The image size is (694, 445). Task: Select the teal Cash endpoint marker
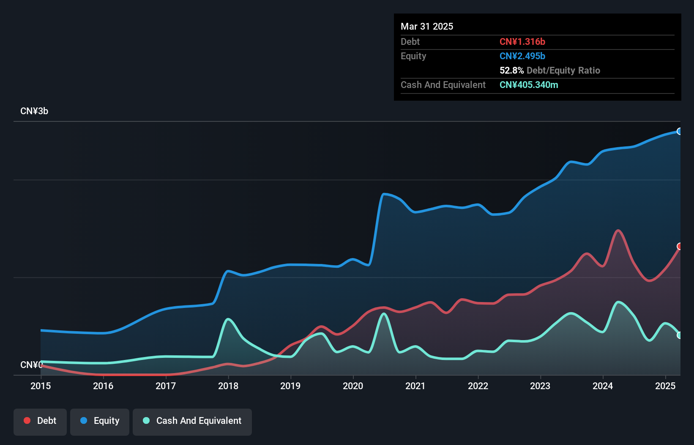(x=680, y=335)
